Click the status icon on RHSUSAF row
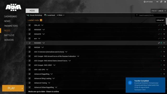The height and width of the screenshot is (94, 167). [161, 30]
